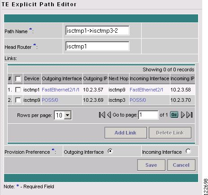
Task: Click the Cancel button
Action: 181,165
